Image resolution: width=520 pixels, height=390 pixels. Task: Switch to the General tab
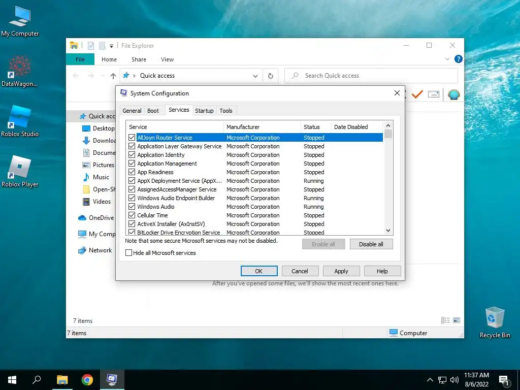132,110
